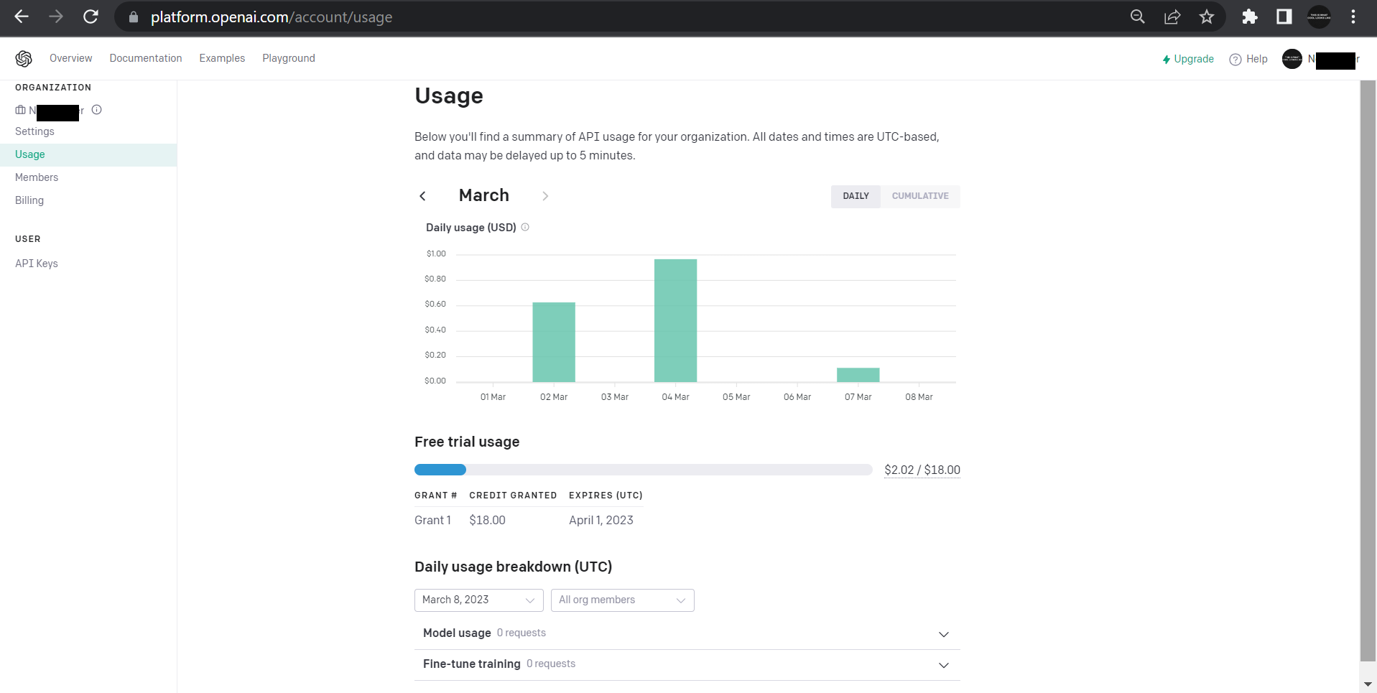Click the Daily usage info icon
This screenshot has height=693, width=1377.
525,227
